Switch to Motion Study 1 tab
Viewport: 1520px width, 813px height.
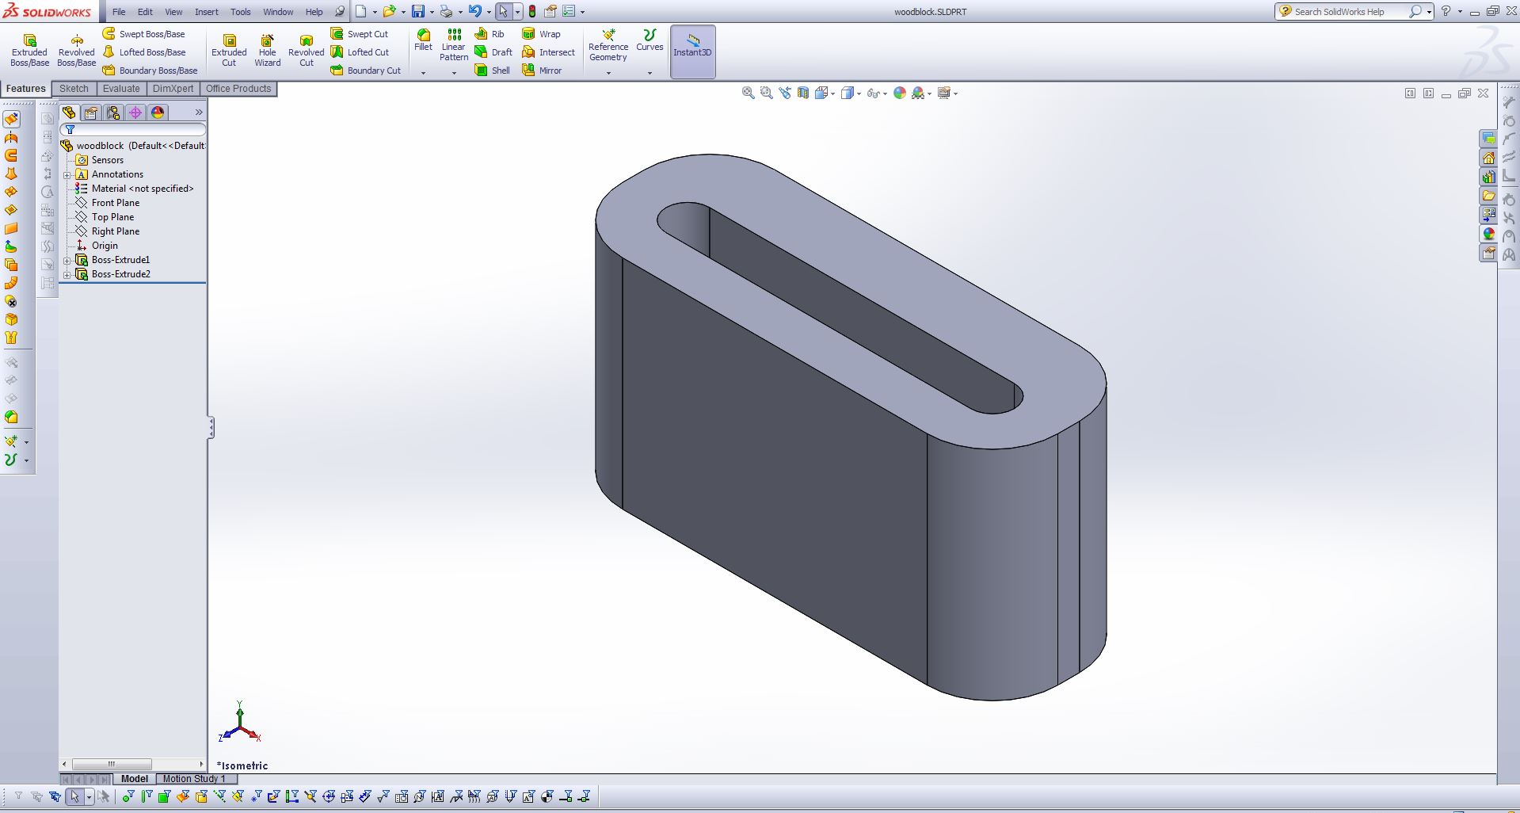click(x=195, y=779)
